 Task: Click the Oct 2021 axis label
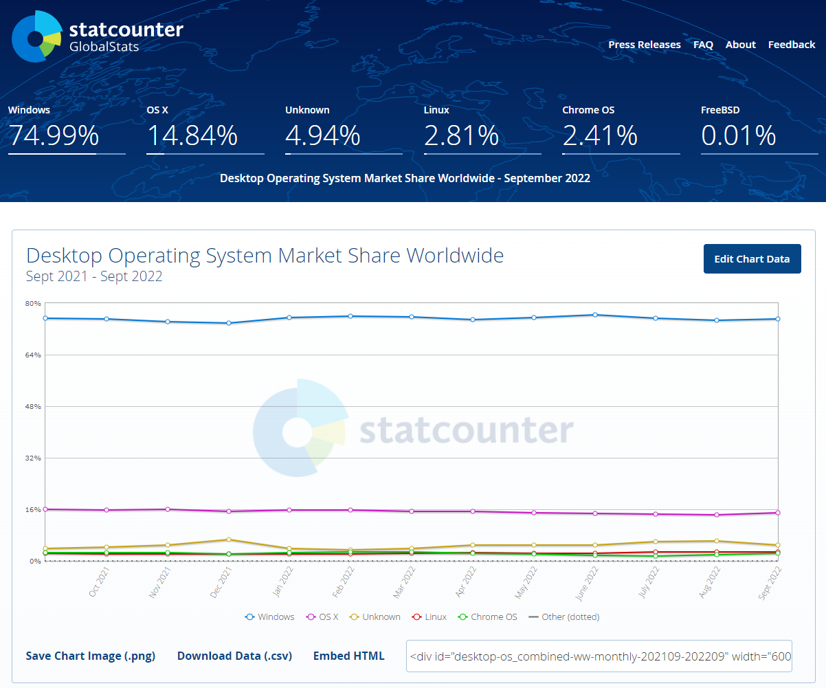point(100,581)
